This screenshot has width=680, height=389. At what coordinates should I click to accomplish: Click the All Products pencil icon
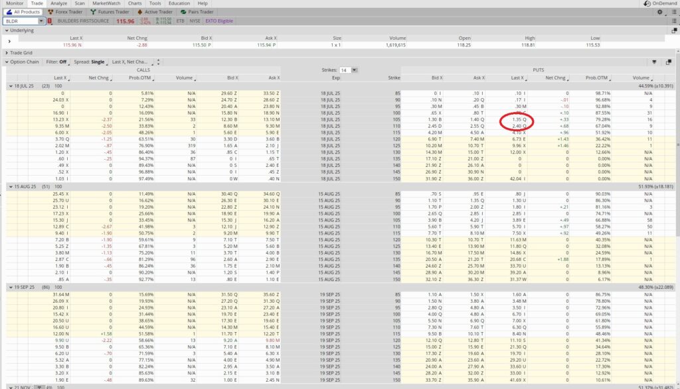click(9, 11)
